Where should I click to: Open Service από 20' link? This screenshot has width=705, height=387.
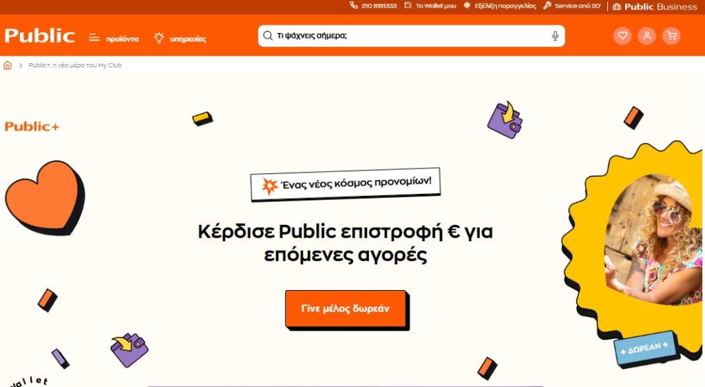[572, 5]
